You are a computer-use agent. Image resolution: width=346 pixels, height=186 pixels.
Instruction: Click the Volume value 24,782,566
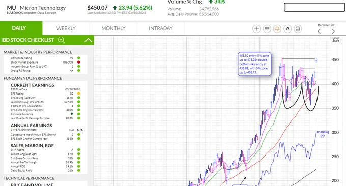coord(209,9)
